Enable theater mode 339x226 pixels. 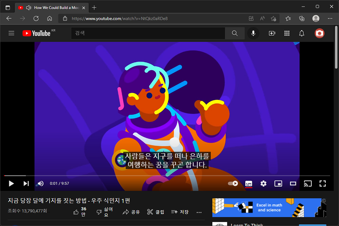click(293, 183)
